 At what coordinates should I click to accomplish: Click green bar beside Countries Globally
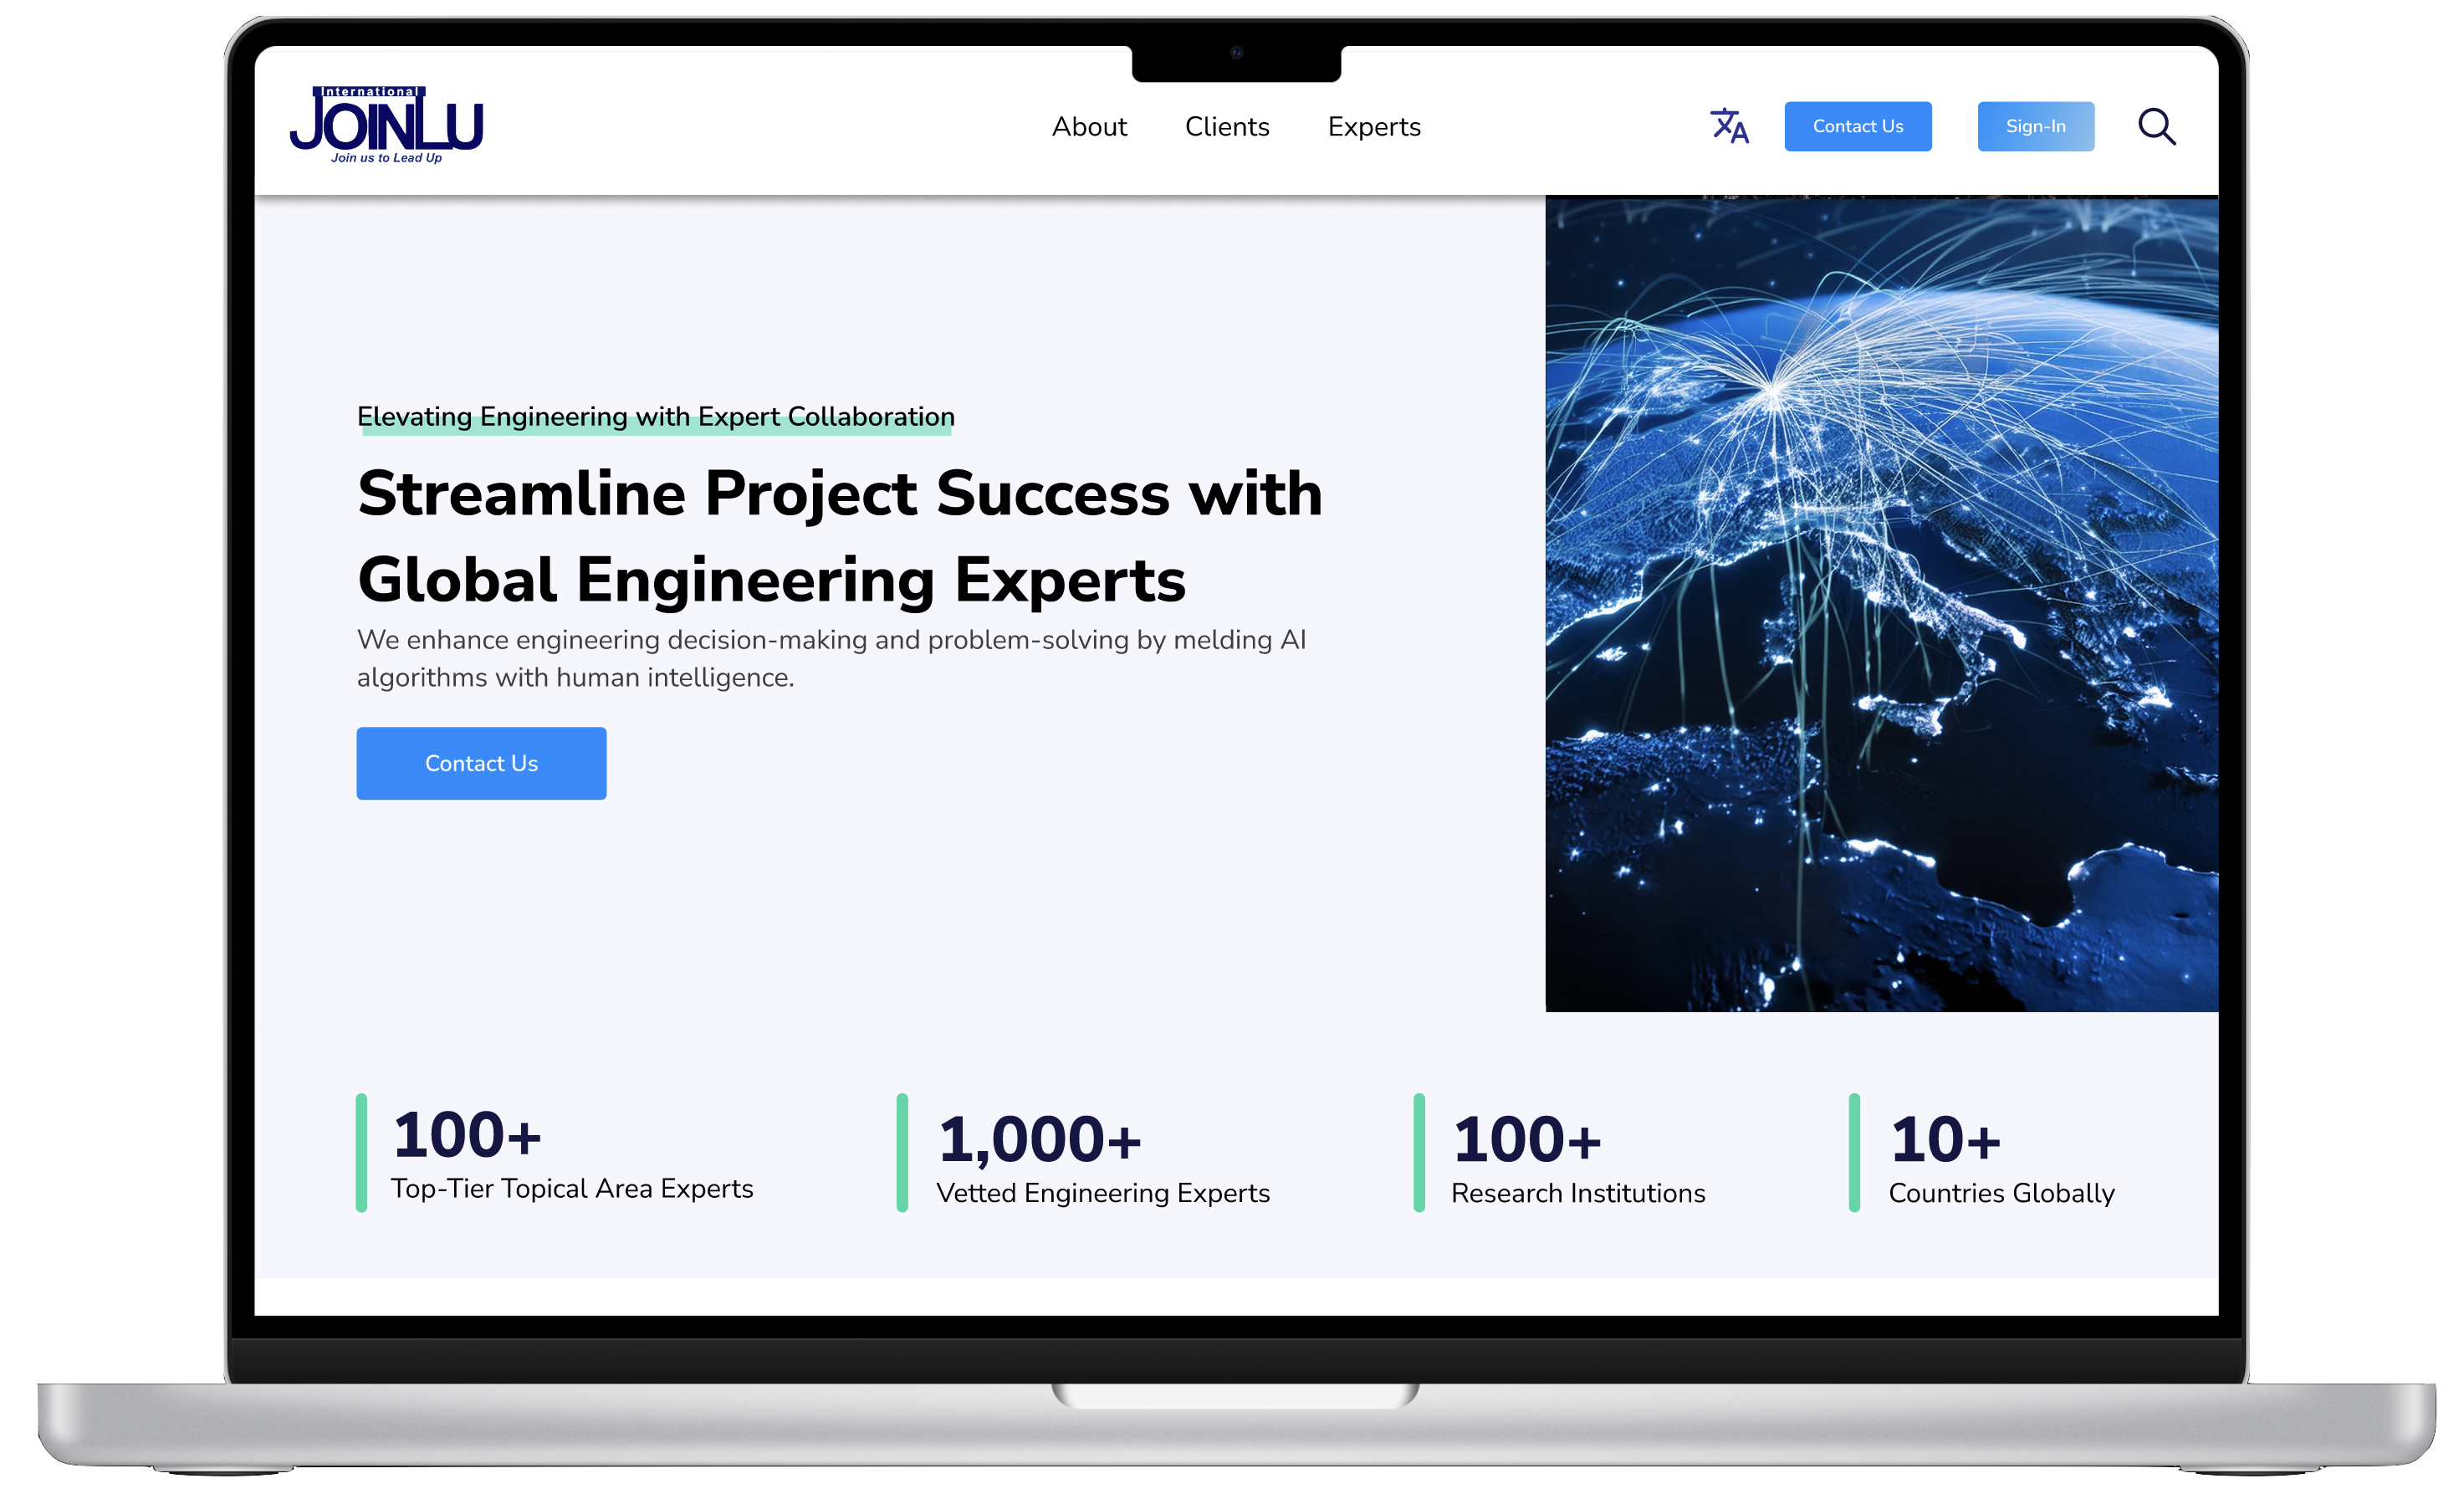click(x=1854, y=1153)
